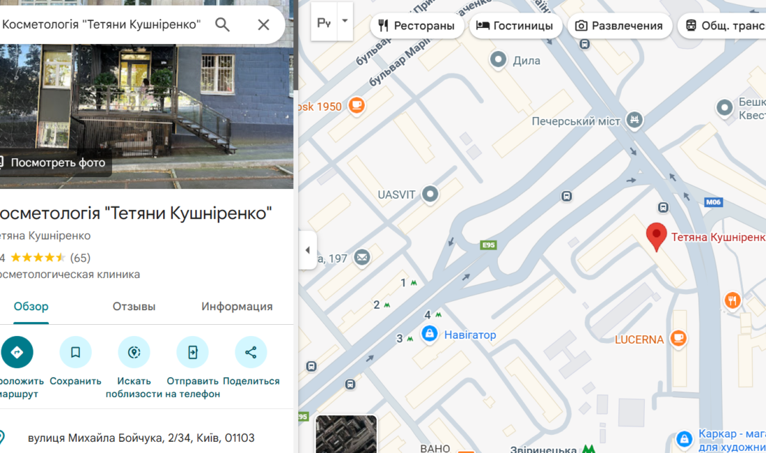The image size is (766, 453).
Task: Click the search magnifier icon
Action: 222,24
